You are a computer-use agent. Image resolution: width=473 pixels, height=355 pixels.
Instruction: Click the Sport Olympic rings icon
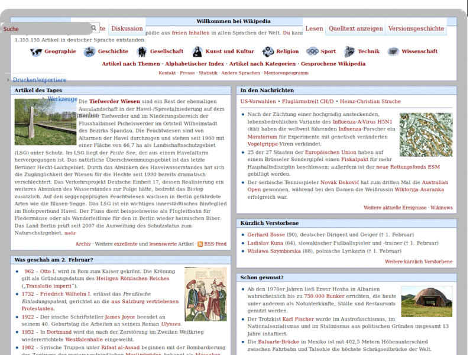pyautogui.click(x=312, y=51)
